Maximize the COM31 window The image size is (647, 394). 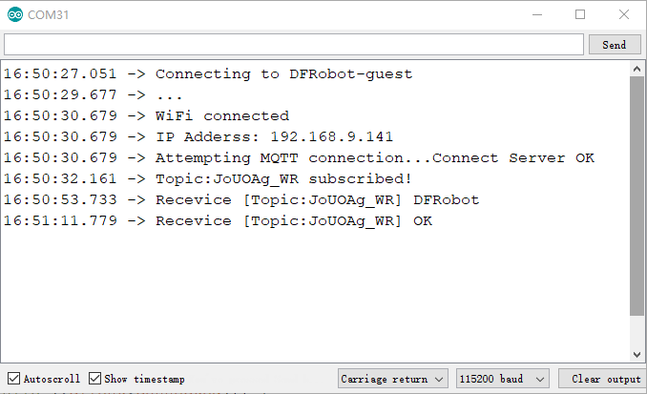580,15
